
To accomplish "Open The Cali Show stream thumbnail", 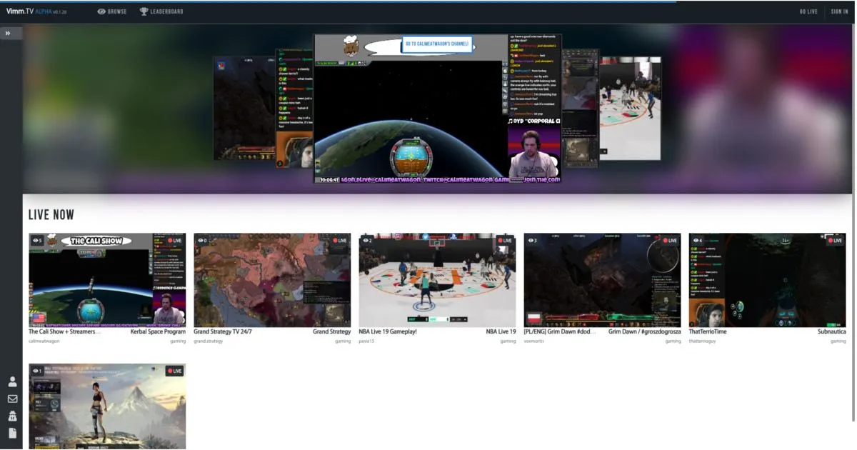I will [x=107, y=280].
